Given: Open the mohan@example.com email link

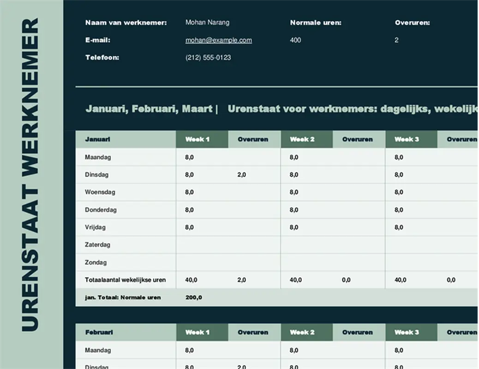Looking at the screenshot, I should pyautogui.click(x=218, y=40).
